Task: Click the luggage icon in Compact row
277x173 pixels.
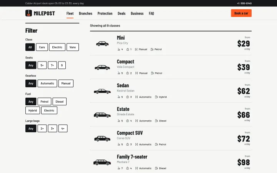Action: click(128, 73)
